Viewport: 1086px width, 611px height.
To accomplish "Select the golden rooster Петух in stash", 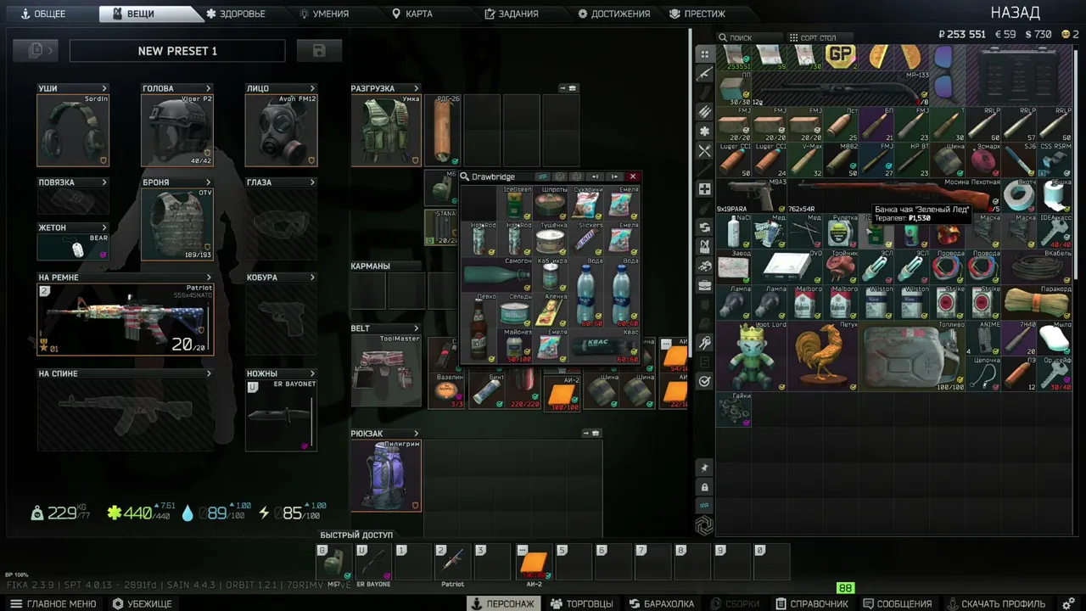I will pyautogui.click(x=823, y=356).
